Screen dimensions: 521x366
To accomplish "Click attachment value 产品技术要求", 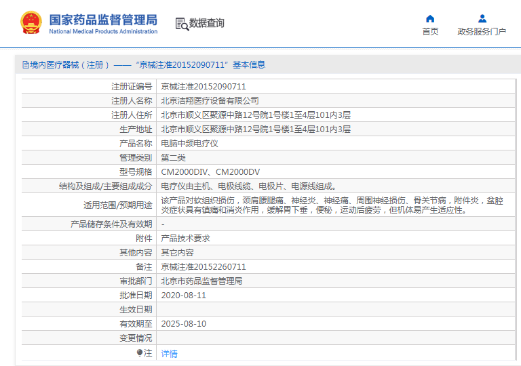I will [x=186, y=239].
